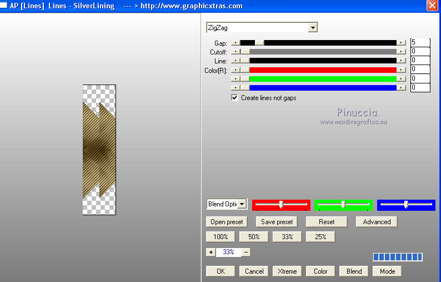Click the preview thumbnail image
The image size is (441, 282).
(x=99, y=150)
